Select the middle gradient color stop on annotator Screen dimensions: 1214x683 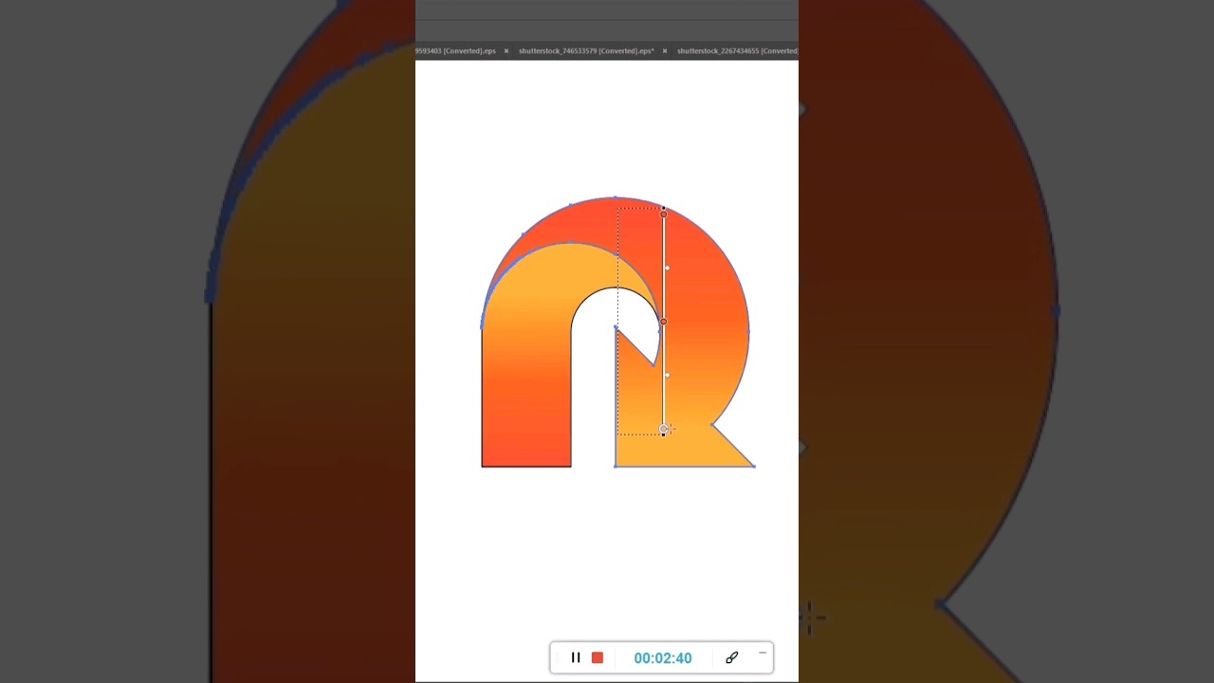coord(663,322)
